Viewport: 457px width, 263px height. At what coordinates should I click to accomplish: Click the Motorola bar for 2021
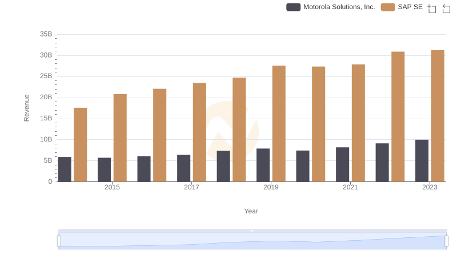coord(342,164)
